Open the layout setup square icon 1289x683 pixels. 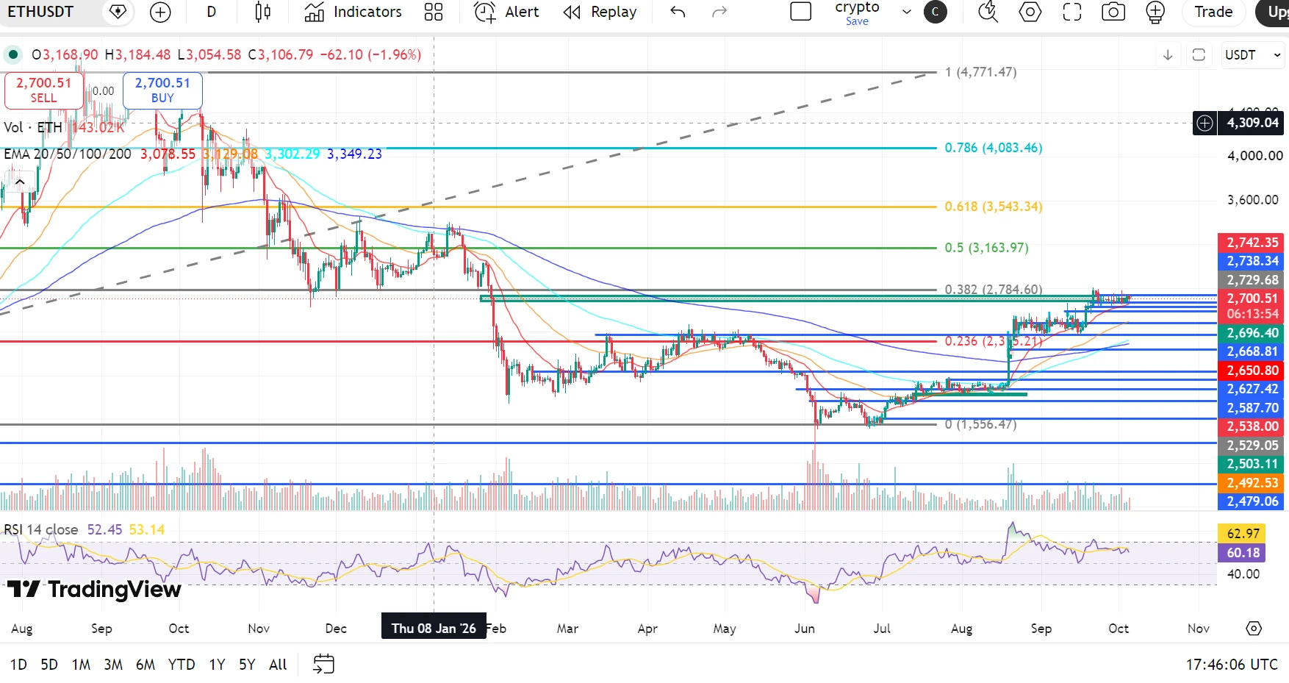coord(800,12)
